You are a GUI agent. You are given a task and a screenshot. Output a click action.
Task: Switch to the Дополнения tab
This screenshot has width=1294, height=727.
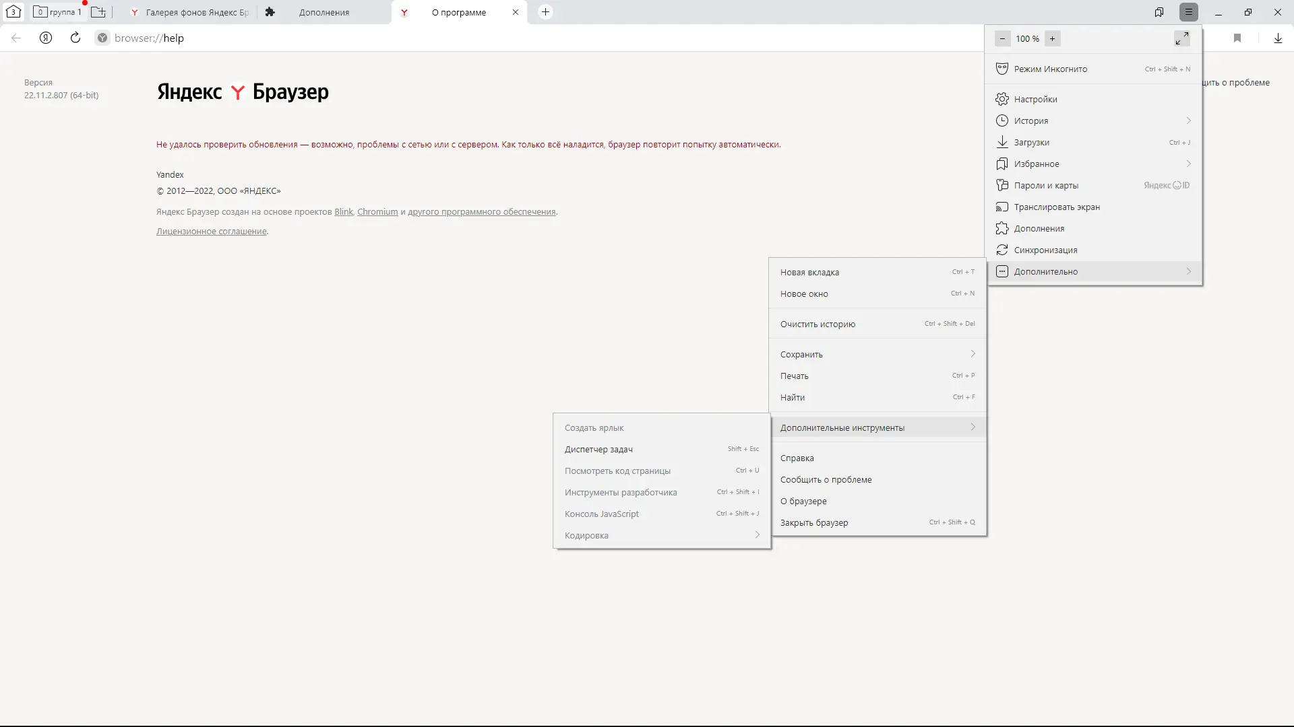coord(323,12)
